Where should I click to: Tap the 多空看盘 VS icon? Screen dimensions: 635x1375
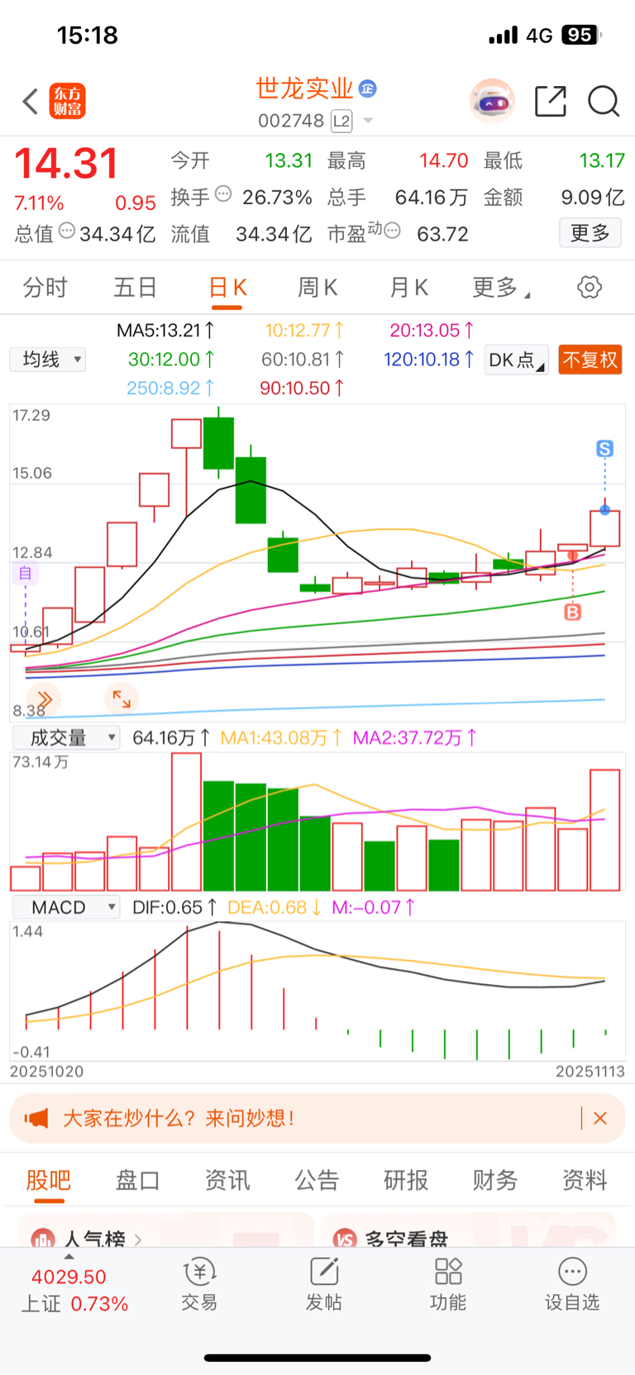coord(345,1239)
